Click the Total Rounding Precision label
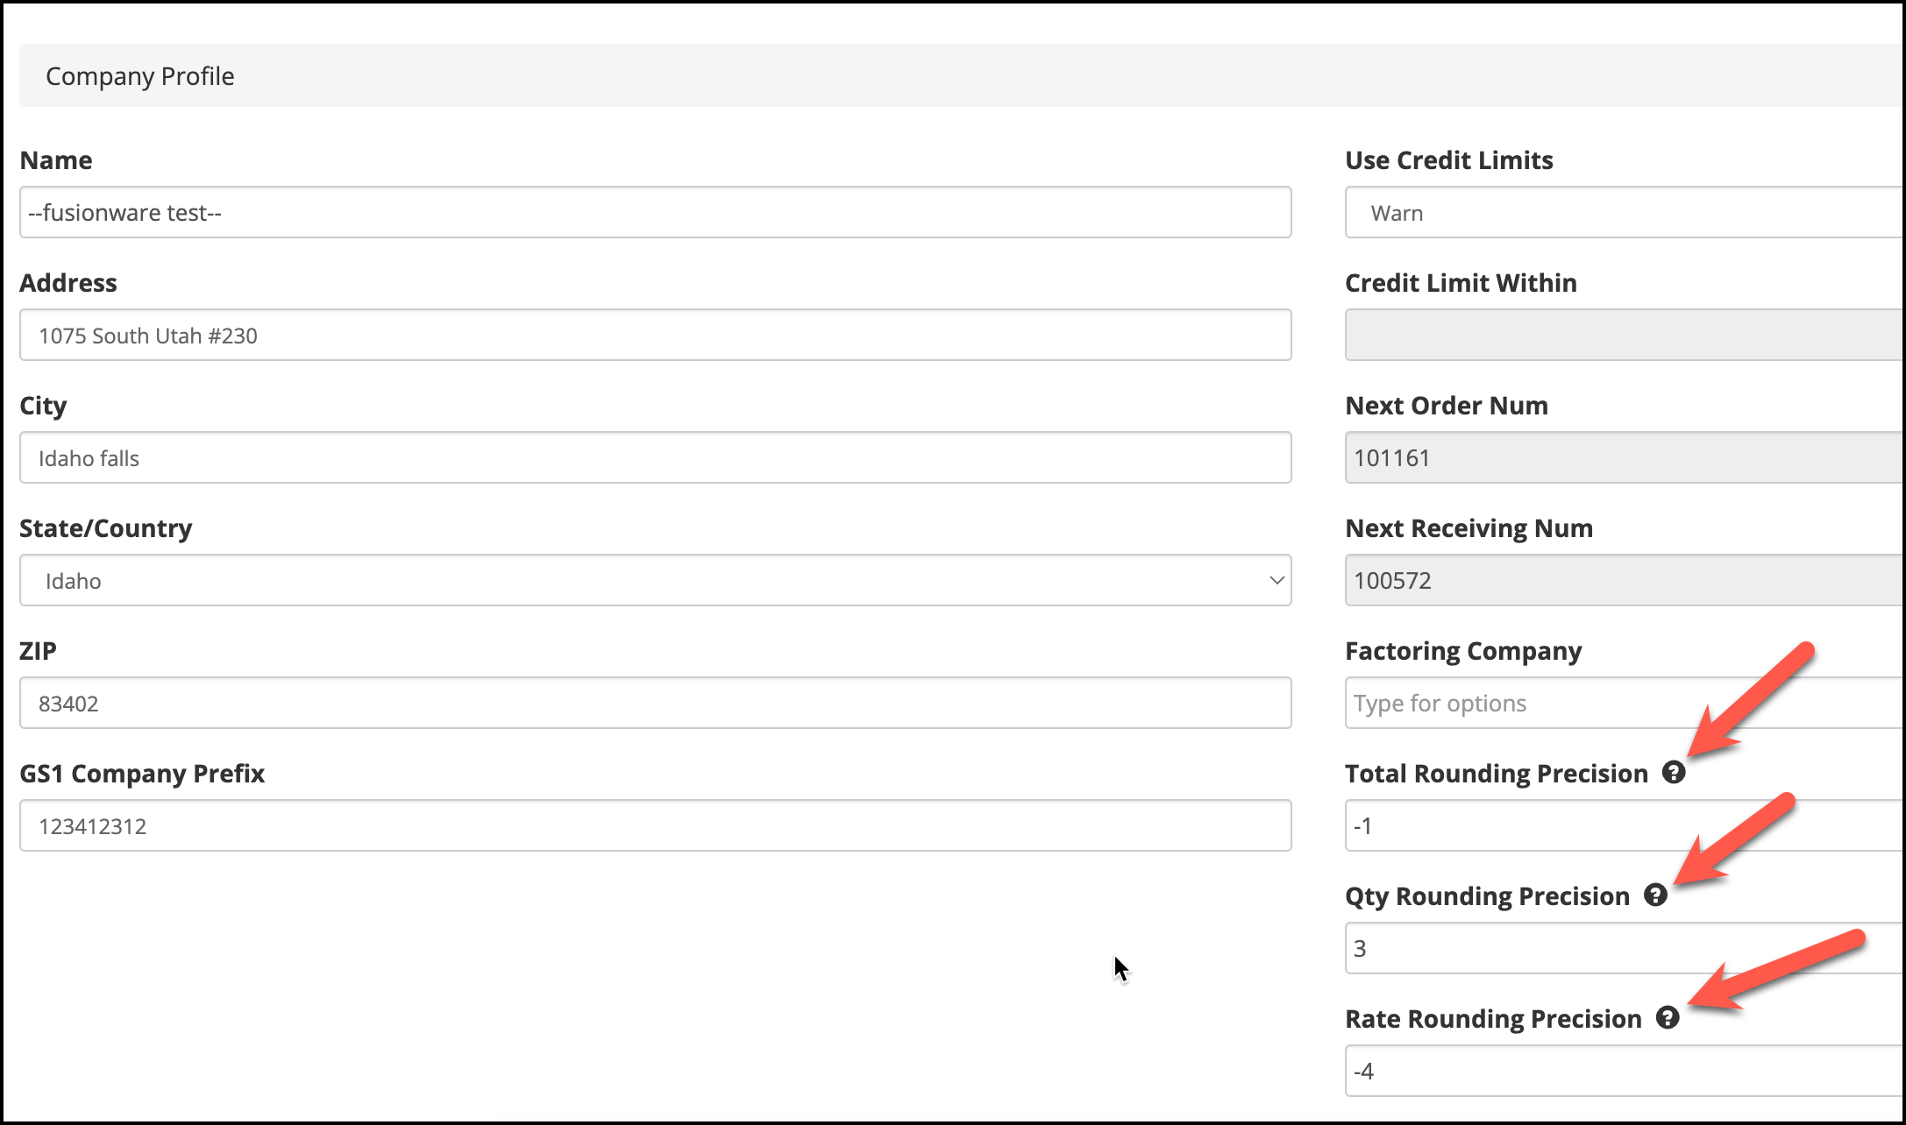Image resolution: width=1906 pixels, height=1125 pixels. click(1496, 774)
